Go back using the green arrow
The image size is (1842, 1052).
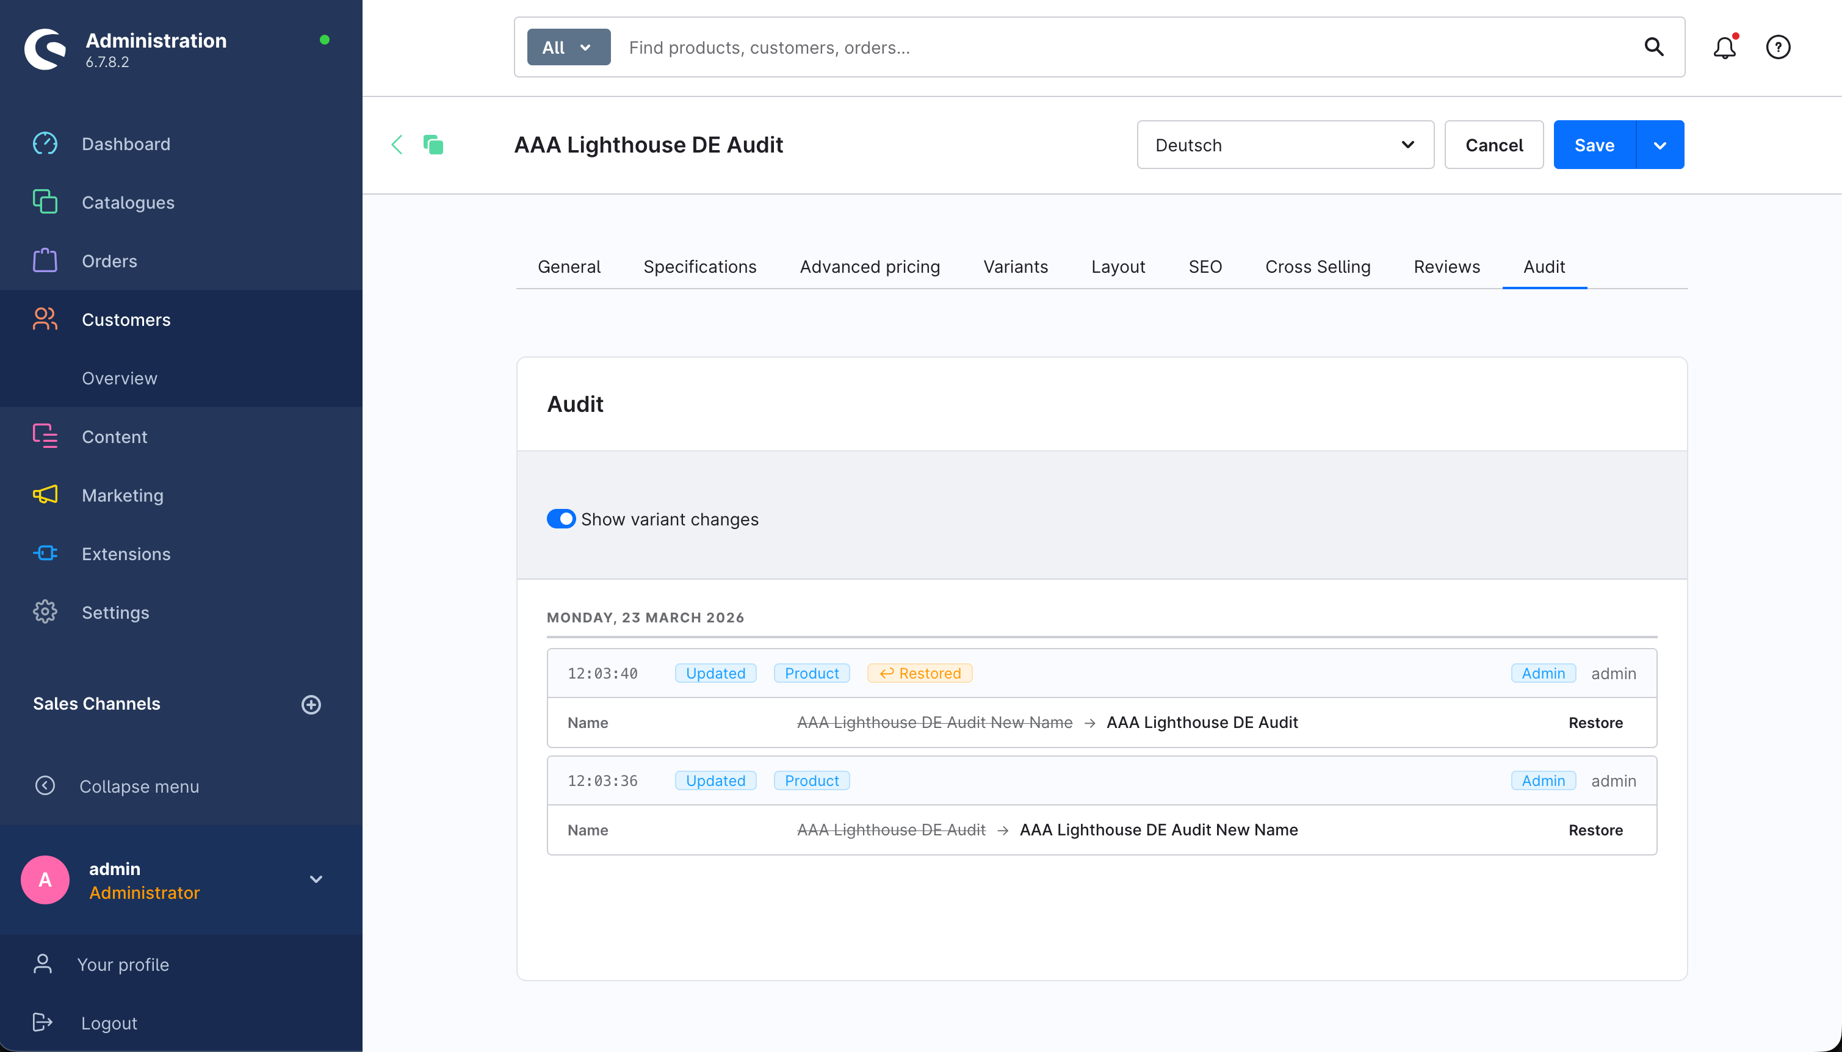pyautogui.click(x=397, y=145)
